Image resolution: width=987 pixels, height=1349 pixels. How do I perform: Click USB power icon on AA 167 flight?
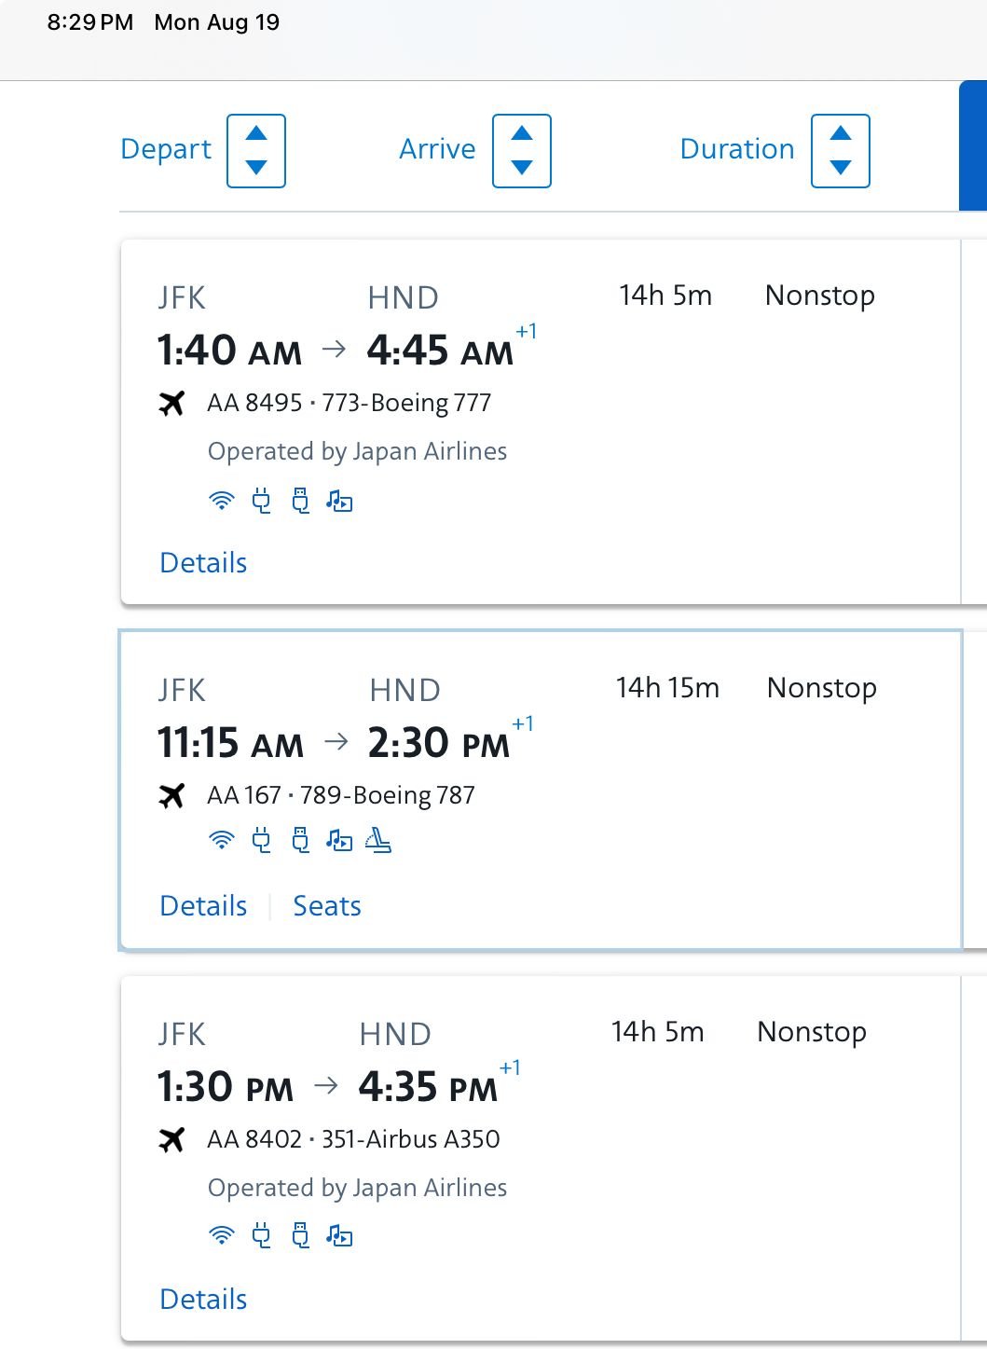point(300,841)
